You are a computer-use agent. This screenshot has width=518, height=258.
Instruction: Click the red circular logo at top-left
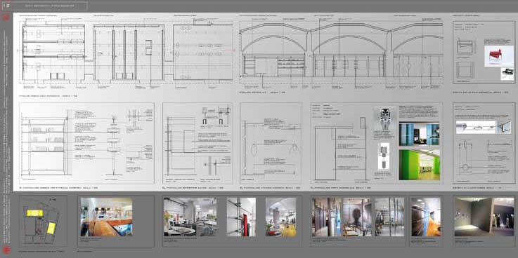pos(6,18)
